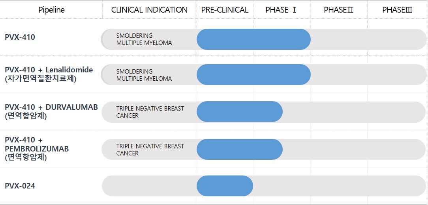
Task: Click the PRE-CLINICAL column header
Action: [225, 10]
